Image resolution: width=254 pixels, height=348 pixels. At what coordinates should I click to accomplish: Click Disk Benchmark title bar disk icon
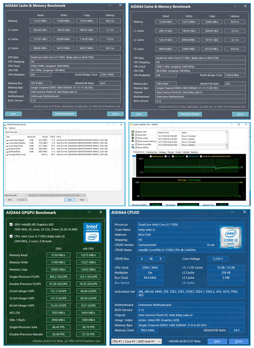(5, 125)
